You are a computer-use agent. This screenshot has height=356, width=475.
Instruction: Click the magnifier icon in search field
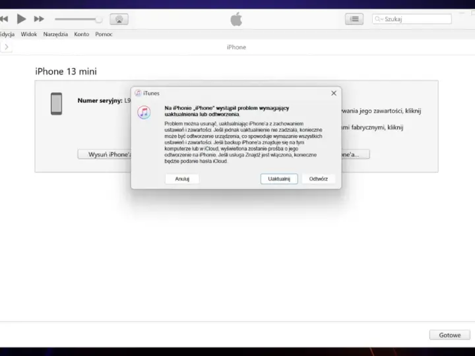click(377, 19)
